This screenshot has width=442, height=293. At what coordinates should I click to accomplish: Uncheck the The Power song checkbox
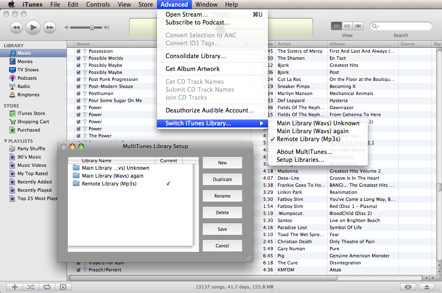tap(79, 136)
